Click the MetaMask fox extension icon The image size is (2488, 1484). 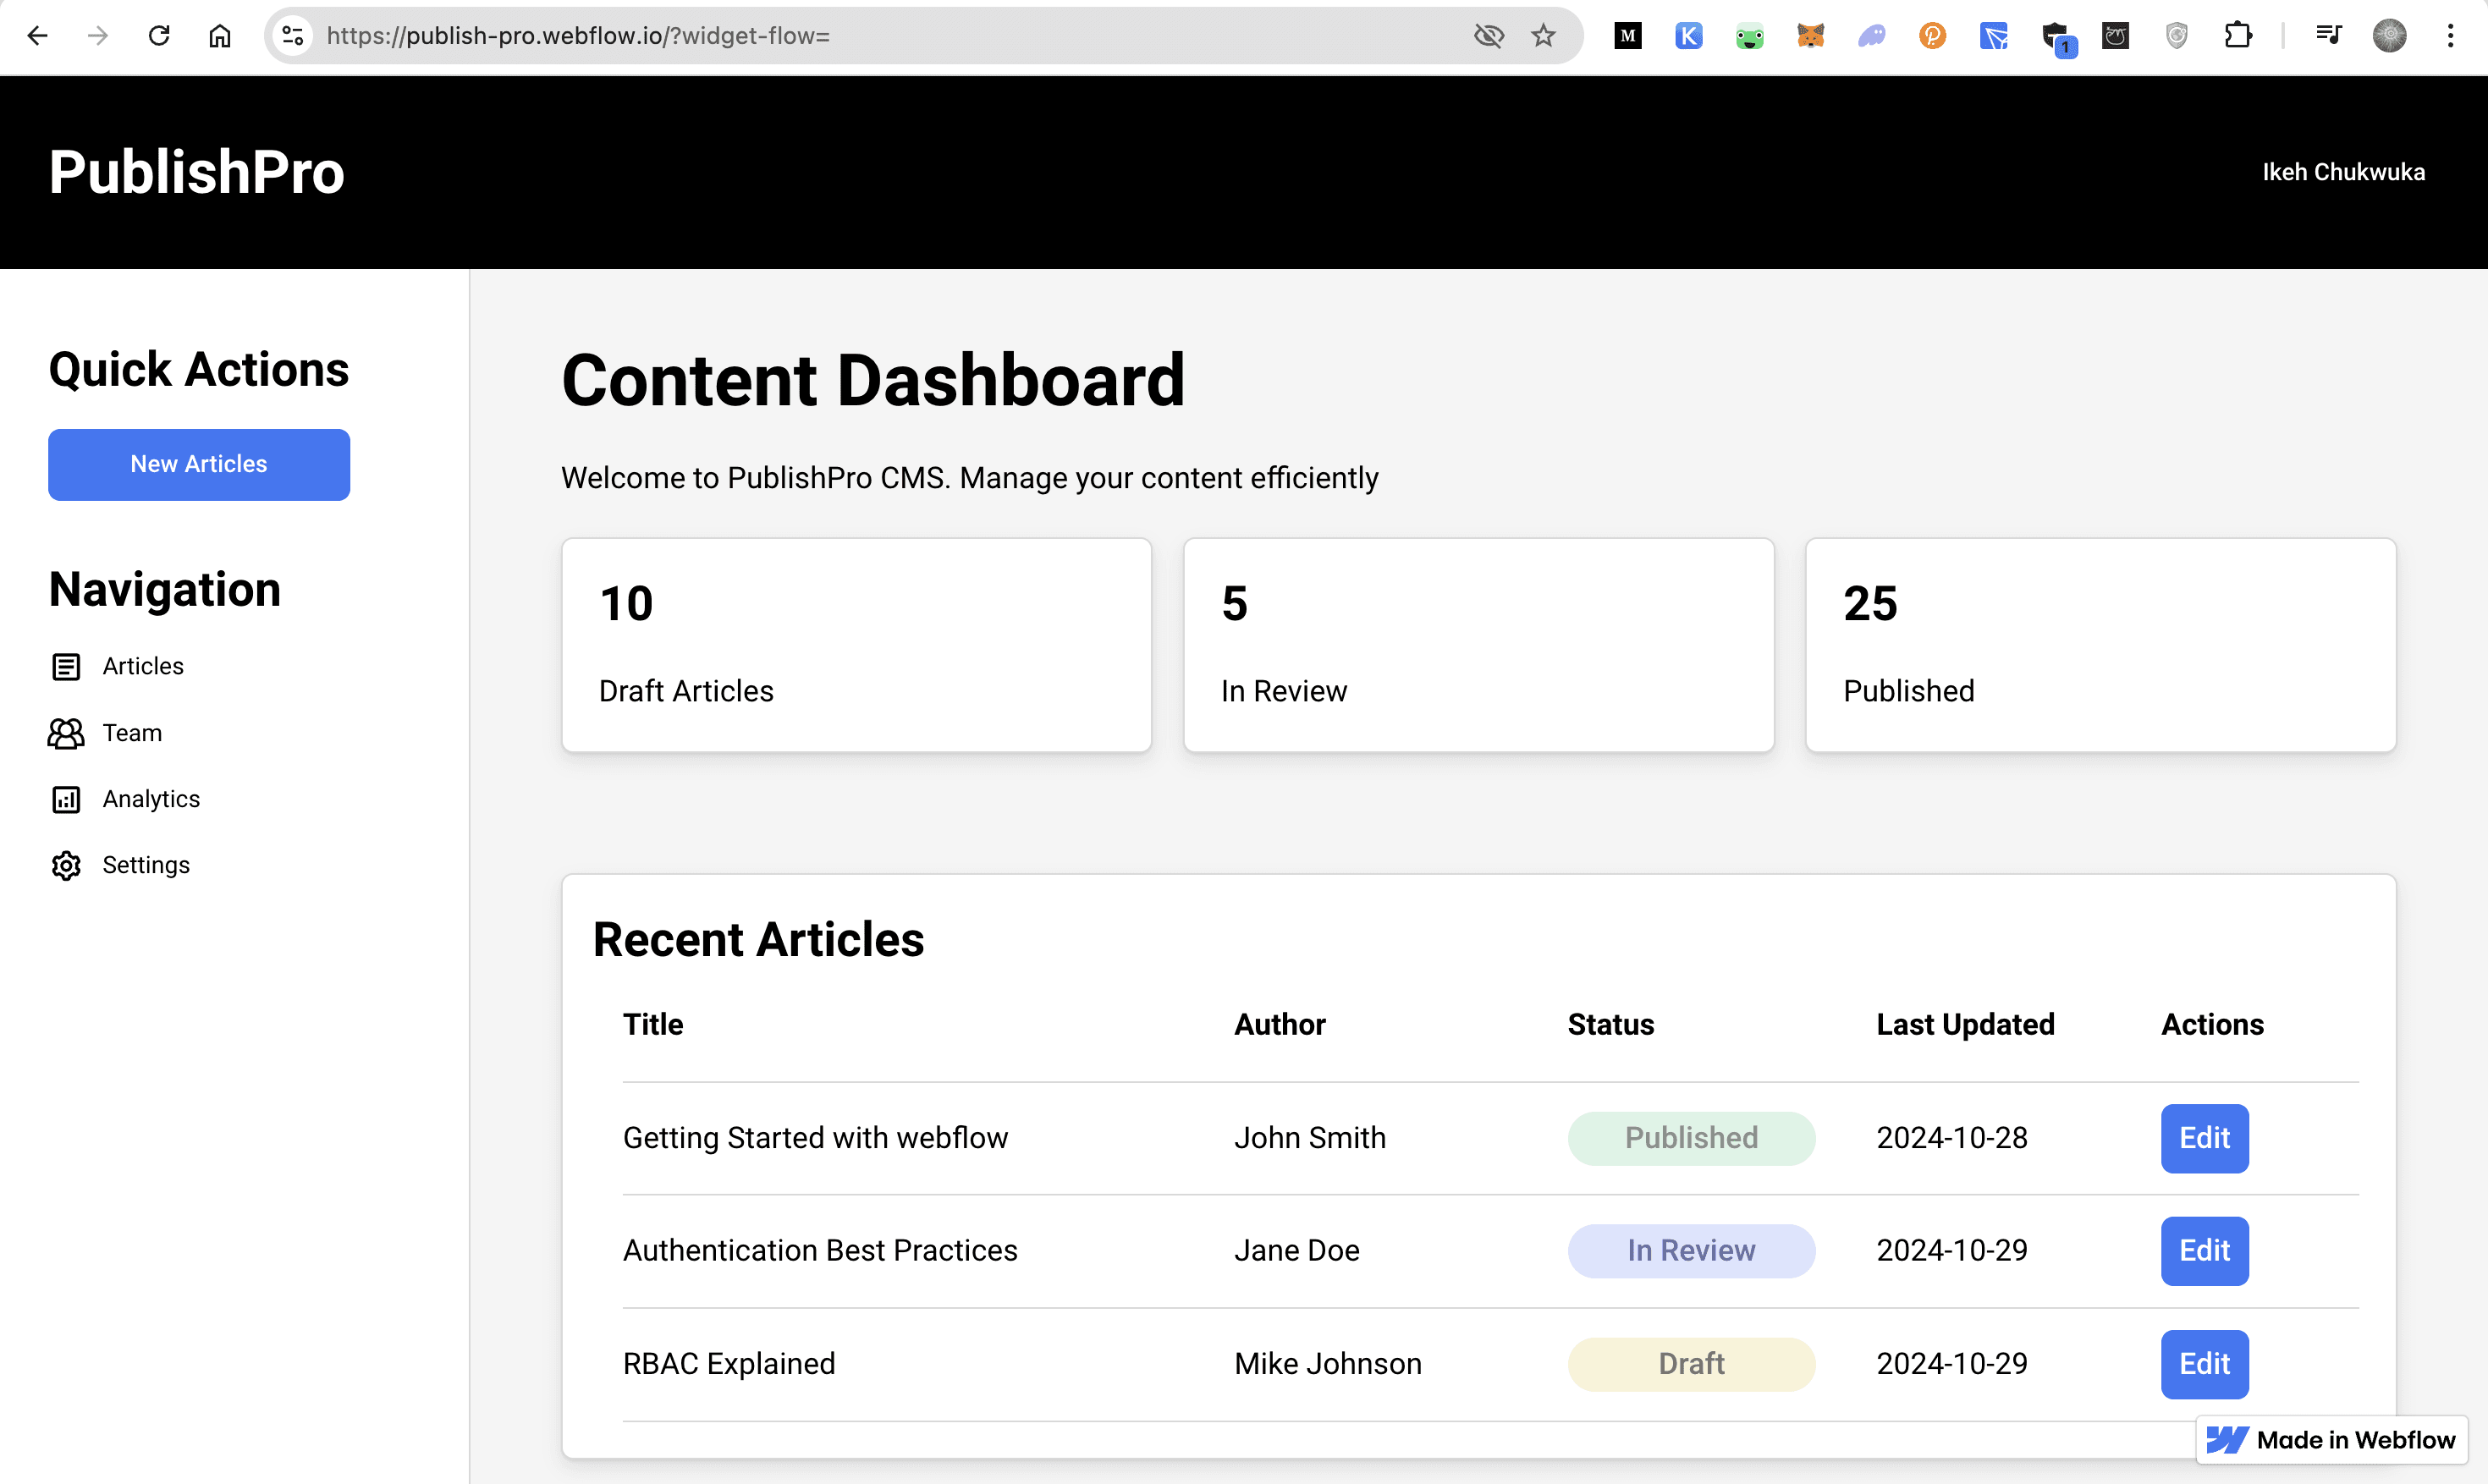[1810, 36]
